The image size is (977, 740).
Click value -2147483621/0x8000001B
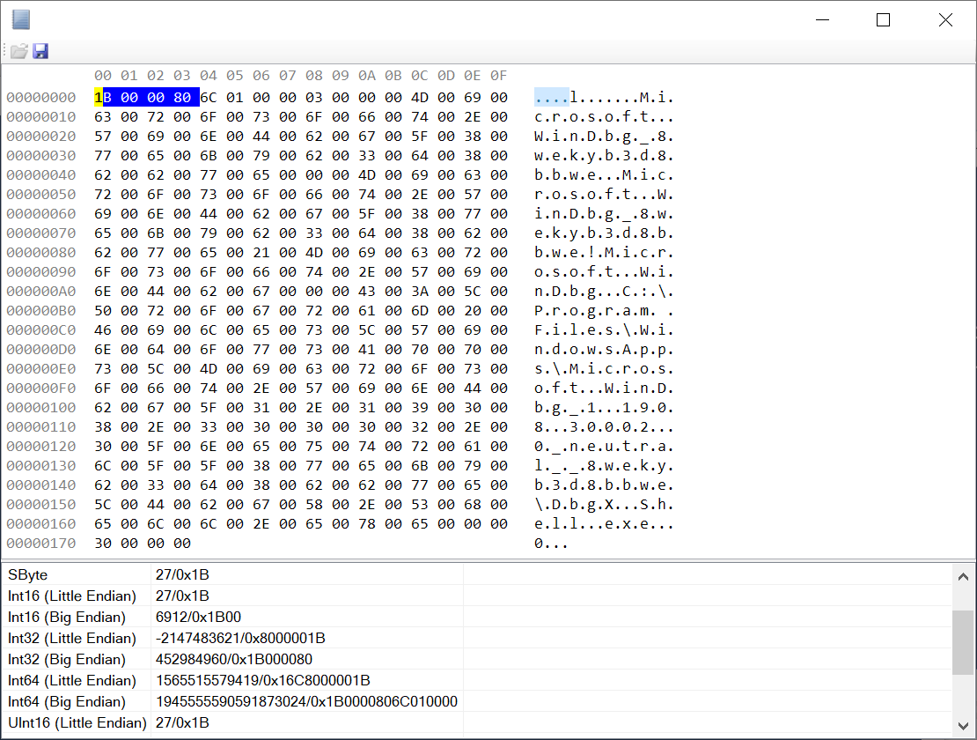[x=240, y=639]
